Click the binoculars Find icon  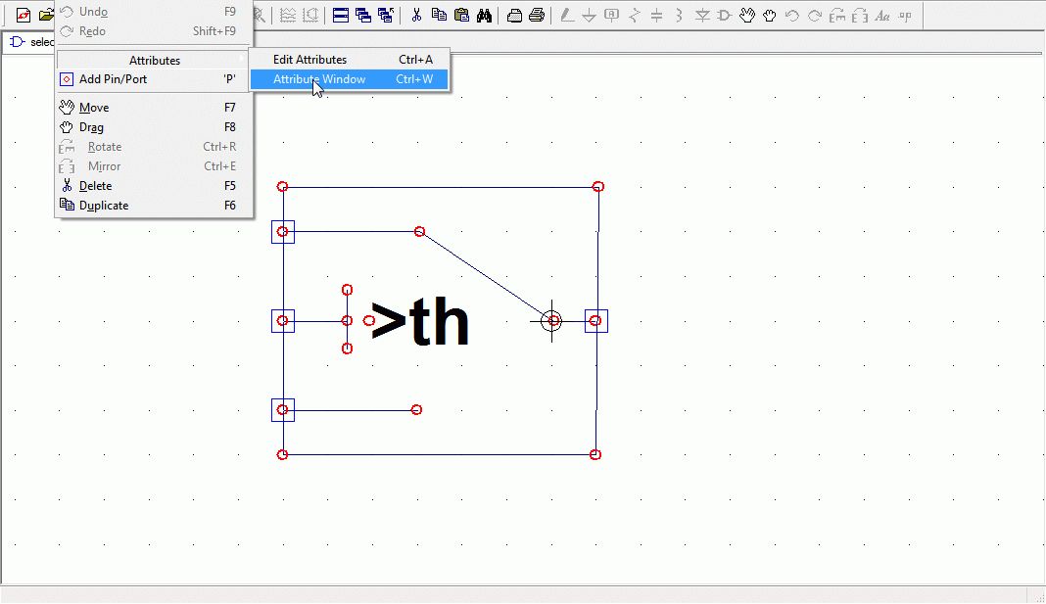[484, 15]
